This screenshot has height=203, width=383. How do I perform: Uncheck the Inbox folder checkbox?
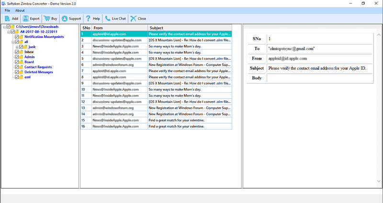tap(17, 52)
